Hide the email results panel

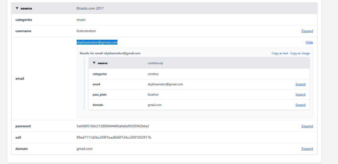(309, 43)
